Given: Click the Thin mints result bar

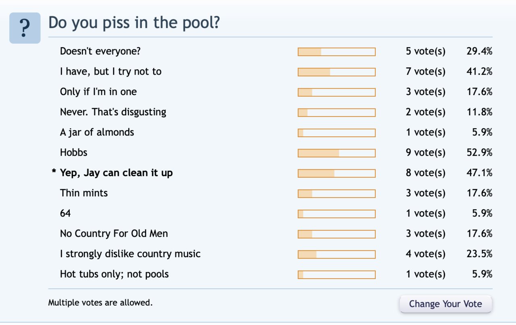Looking at the screenshot, I should [337, 194].
